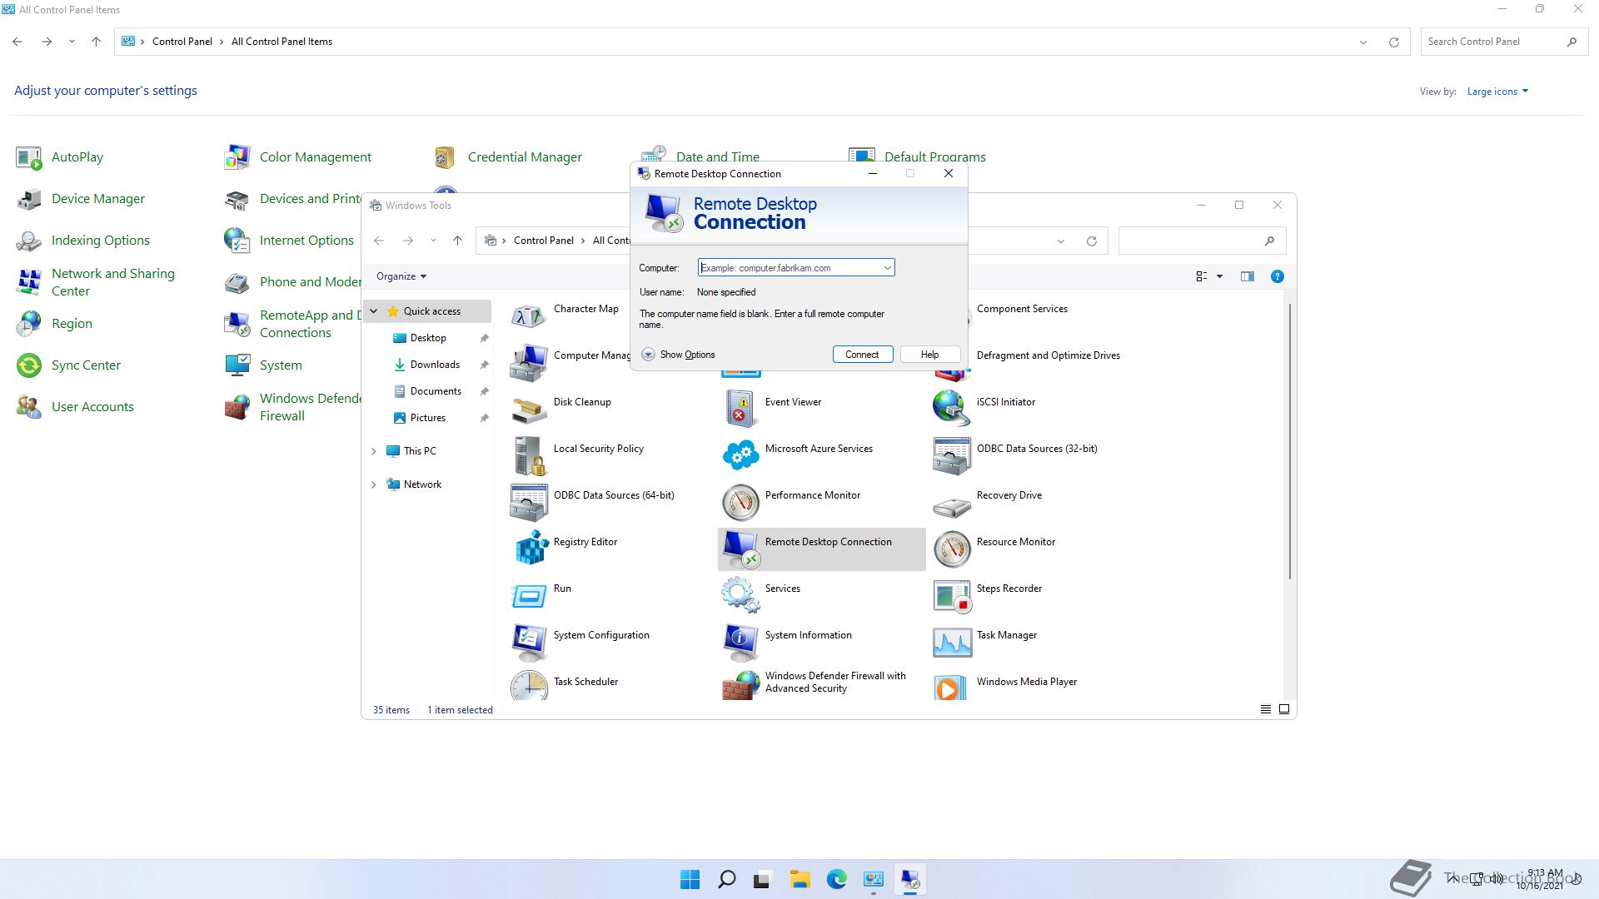1599x899 pixels.
Task: Click the Connect button
Action: (862, 355)
